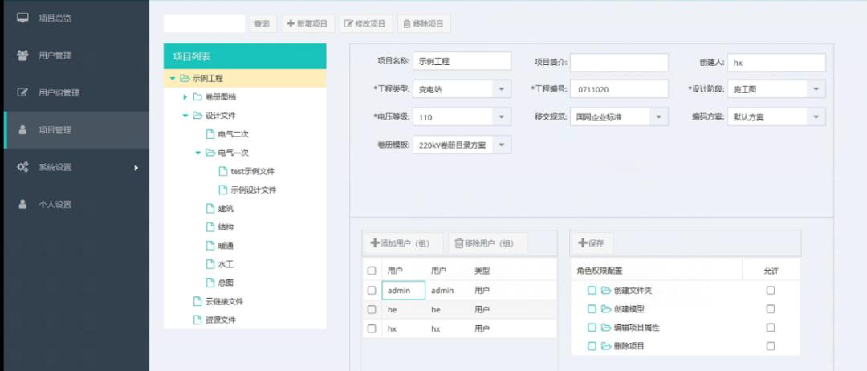Open 项目管理 in the sidebar
The image size is (867, 371).
click(x=76, y=130)
